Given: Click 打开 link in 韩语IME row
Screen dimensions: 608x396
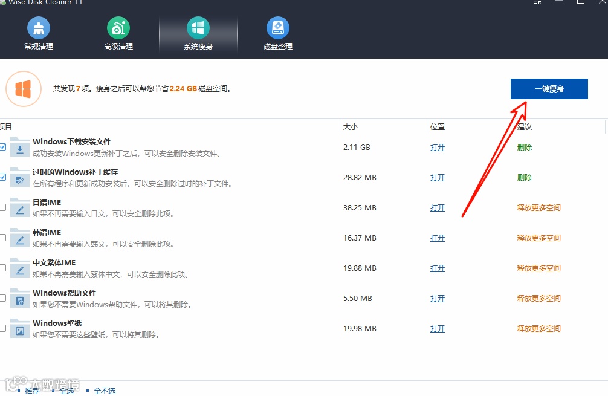Looking at the screenshot, I should pyautogui.click(x=438, y=238).
